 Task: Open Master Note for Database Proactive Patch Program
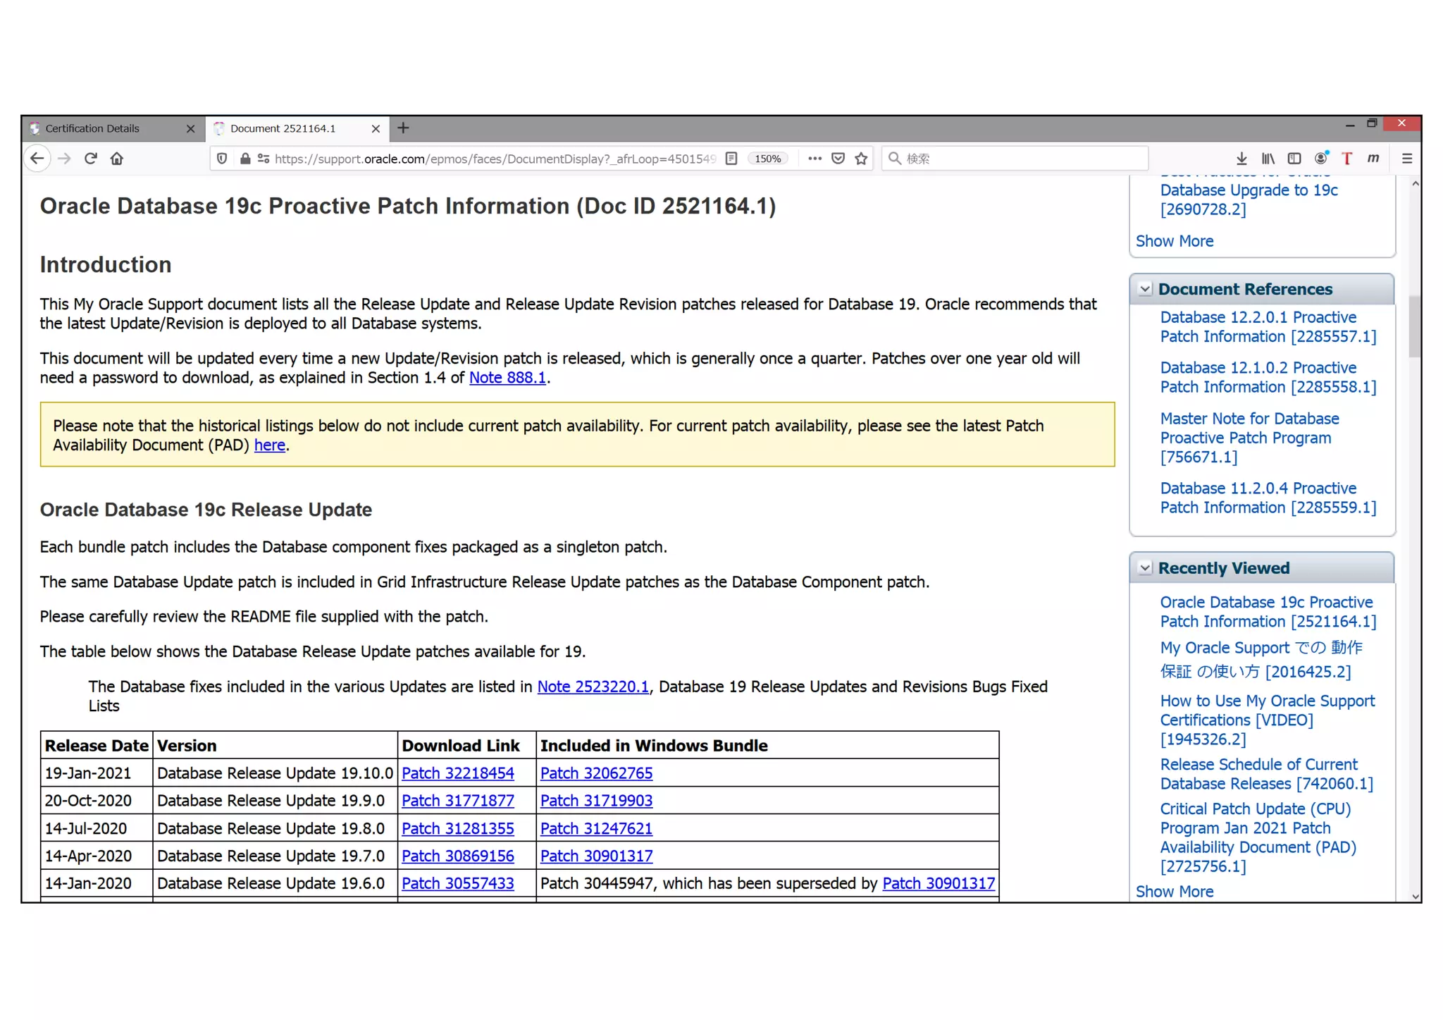point(1249,438)
